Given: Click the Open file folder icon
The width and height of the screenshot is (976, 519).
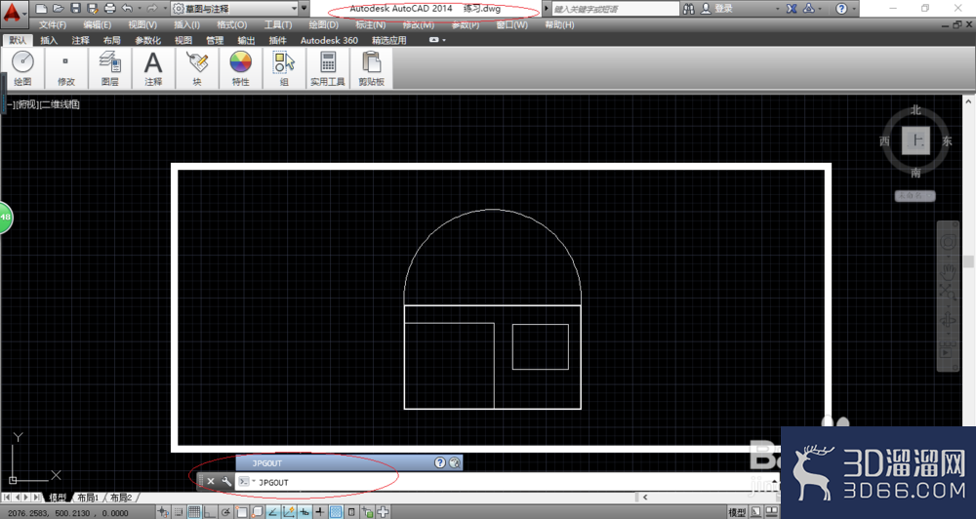Looking at the screenshot, I should pos(58,9).
